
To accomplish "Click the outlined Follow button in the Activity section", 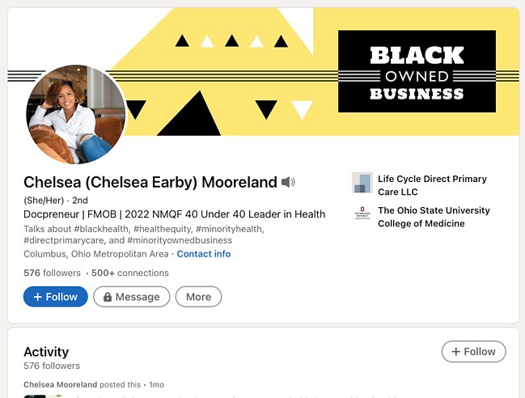I will (x=474, y=351).
